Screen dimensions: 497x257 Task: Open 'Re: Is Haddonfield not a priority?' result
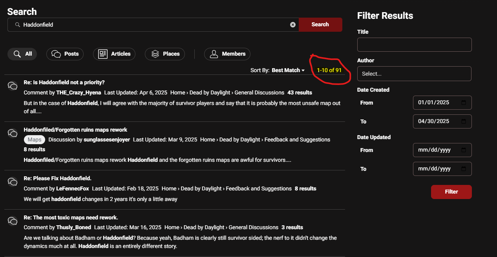[64, 82]
